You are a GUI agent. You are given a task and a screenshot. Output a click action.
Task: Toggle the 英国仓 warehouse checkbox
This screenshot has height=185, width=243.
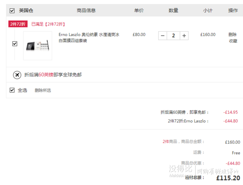[12, 11]
